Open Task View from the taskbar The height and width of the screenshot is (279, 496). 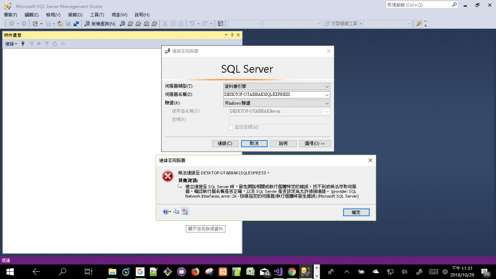[88, 272]
